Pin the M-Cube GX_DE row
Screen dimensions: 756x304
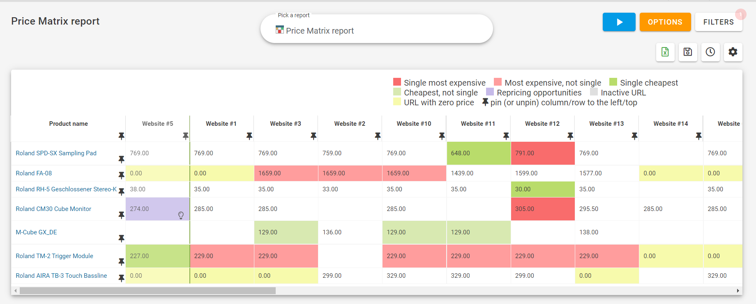[121, 238]
